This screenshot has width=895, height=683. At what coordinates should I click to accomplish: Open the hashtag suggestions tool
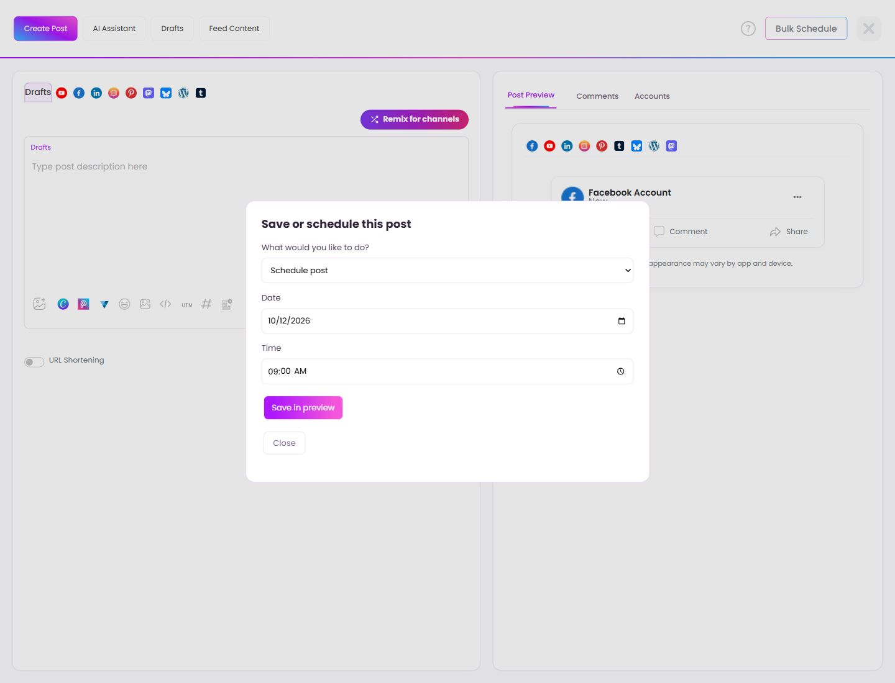click(206, 304)
